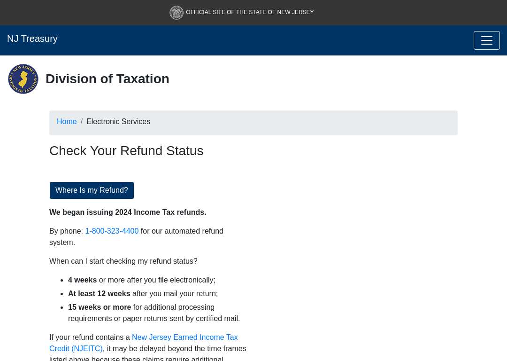Click the breadcrumb slash separator
This screenshot has height=361, width=507.
coord(82,121)
